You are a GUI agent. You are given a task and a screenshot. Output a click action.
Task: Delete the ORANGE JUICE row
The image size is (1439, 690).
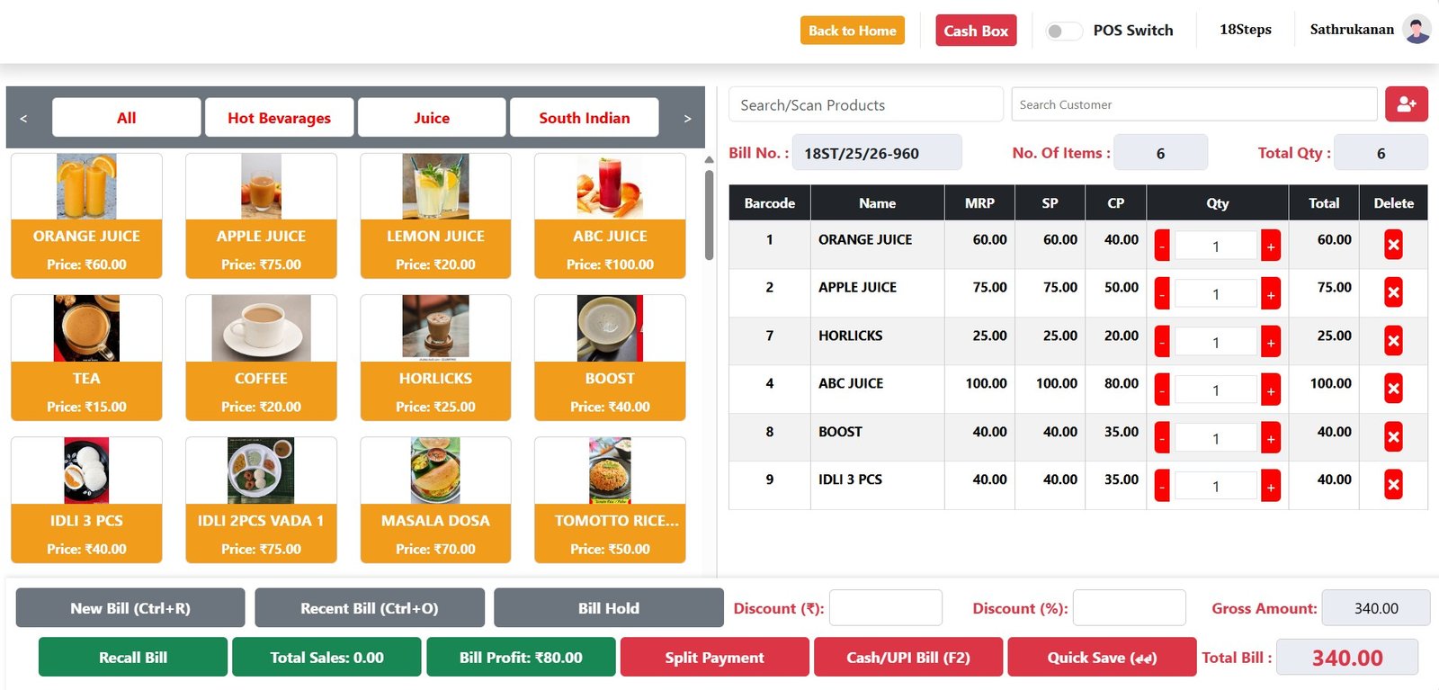[1393, 245]
